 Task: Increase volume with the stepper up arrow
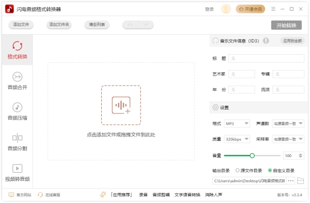tap(300, 154)
